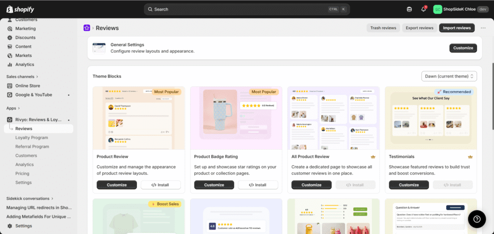Screen dimensions: 494x234
Task: Click the Analytics bar chart icon in main nav
Action: (x=10, y=65)
